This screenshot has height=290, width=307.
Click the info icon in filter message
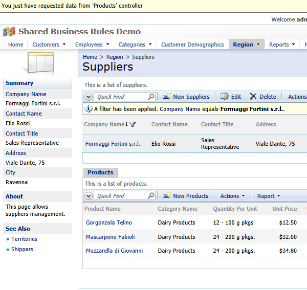(x=89, y=109)
